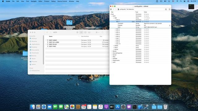The image size is (198, 111).
Task: Expand the UEFI dictionary
Action: pos(112,62)
